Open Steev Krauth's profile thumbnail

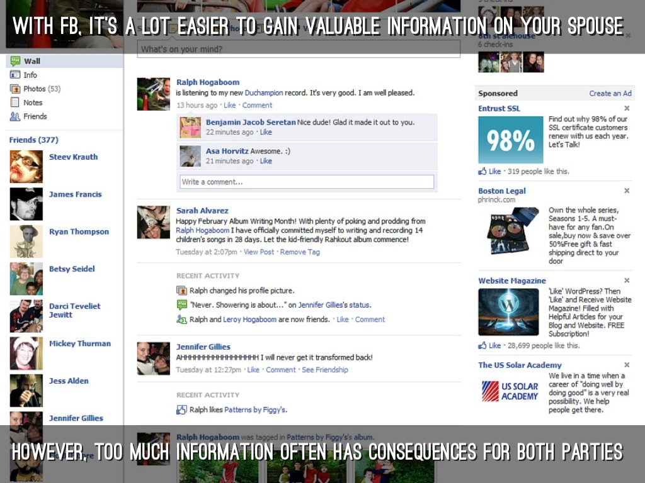26,167
